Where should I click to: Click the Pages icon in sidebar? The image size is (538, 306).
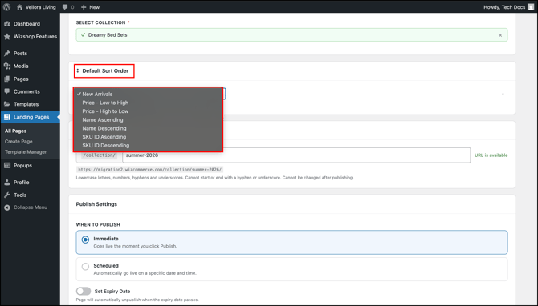pyautogui.click(x=7, y=79)
